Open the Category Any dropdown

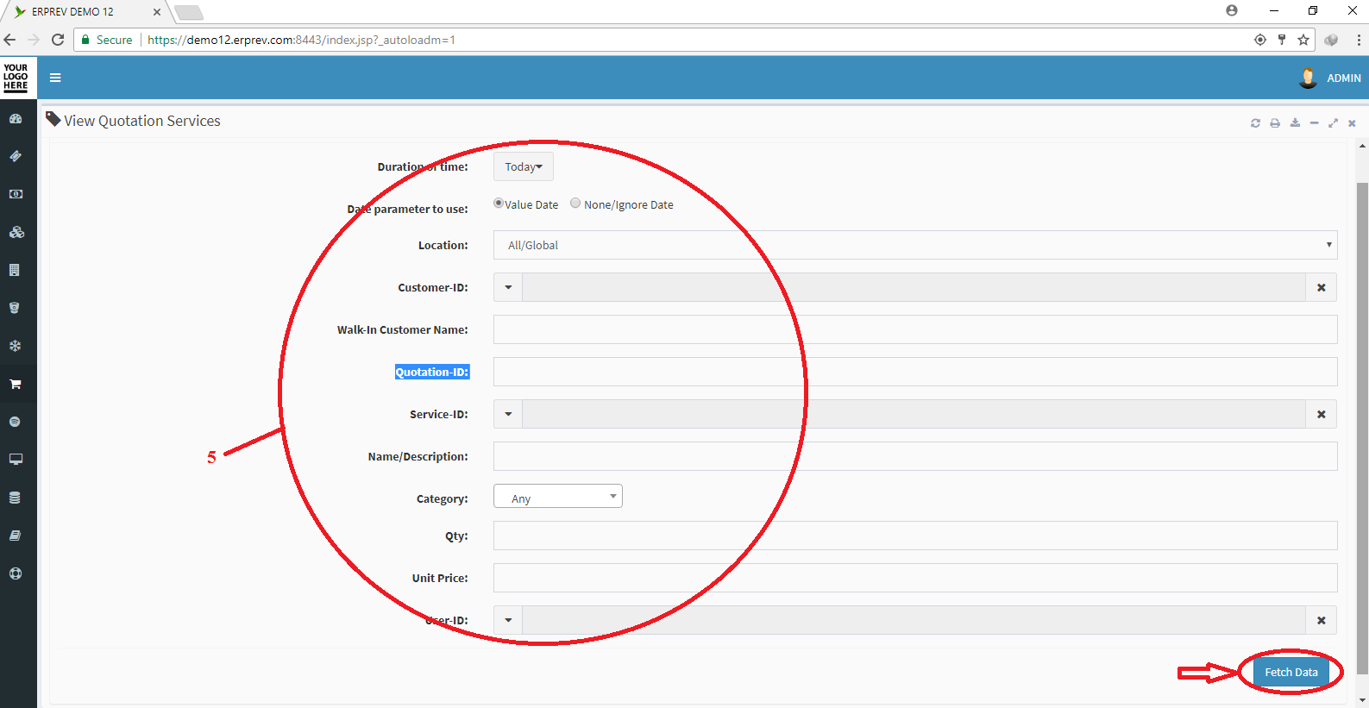coord(558,496)
